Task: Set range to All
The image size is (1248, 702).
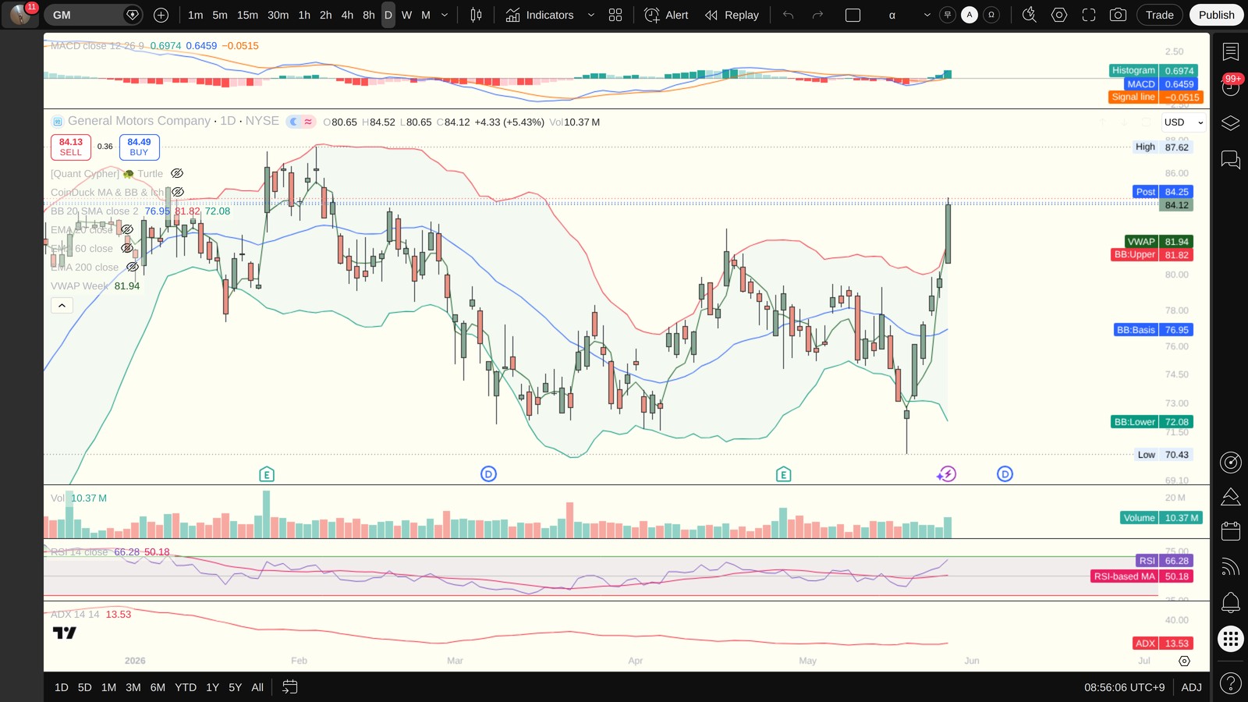Action: pyautogui.click(x=257, y=687)
